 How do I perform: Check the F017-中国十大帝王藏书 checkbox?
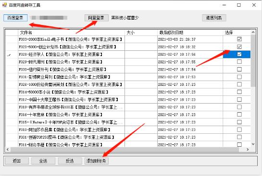[239, 99]
